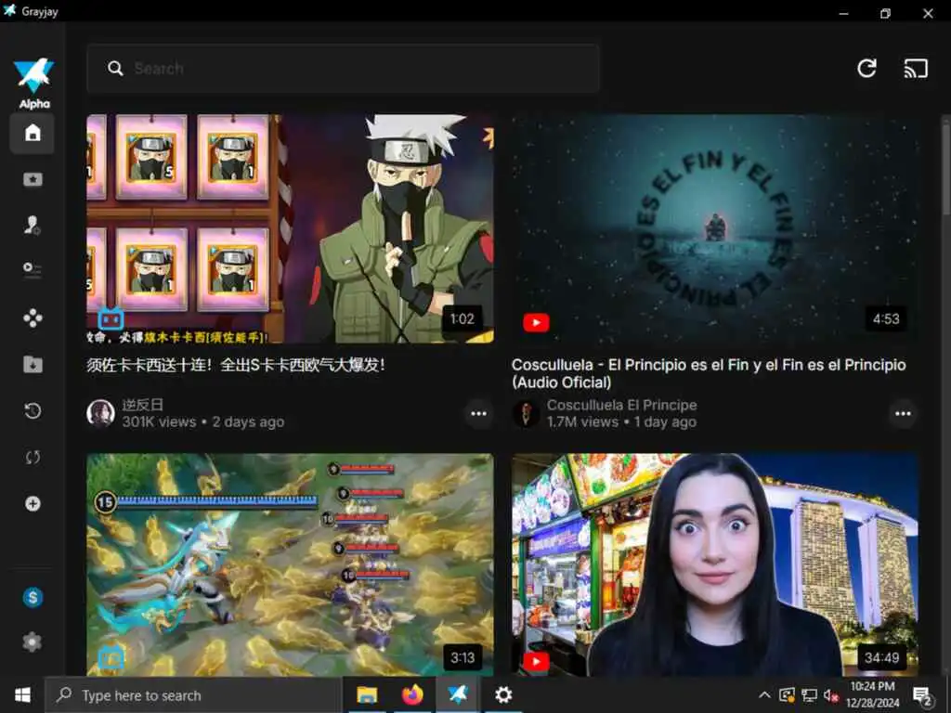This screenshot has width=951, height=713.
Task: Open the Sources four-dot sidebar icon
Action: pos(33,318)
